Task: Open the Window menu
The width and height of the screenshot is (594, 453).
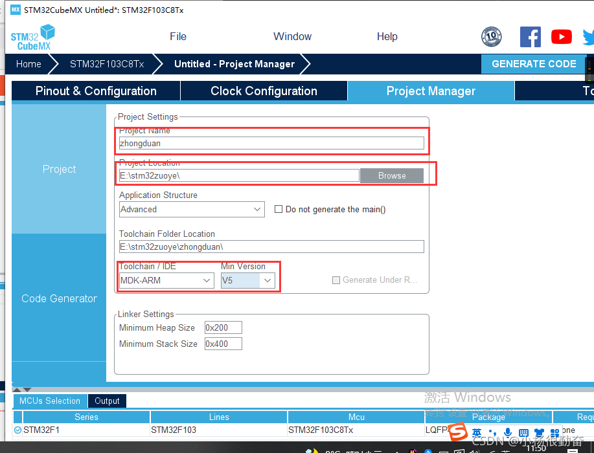Action: (292, 36)
